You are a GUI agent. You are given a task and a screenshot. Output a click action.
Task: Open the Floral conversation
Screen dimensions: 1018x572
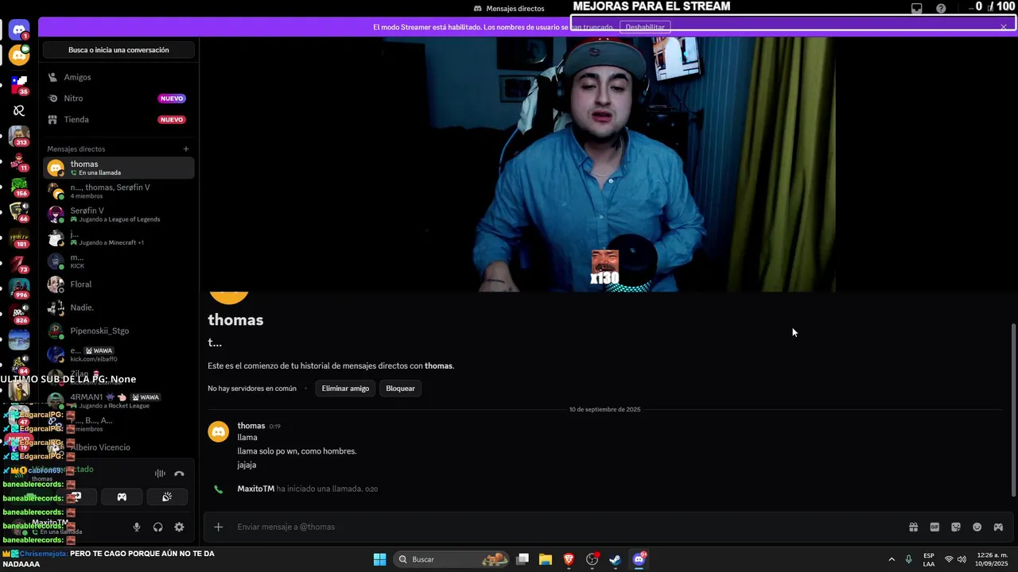[x=119, y=284]
